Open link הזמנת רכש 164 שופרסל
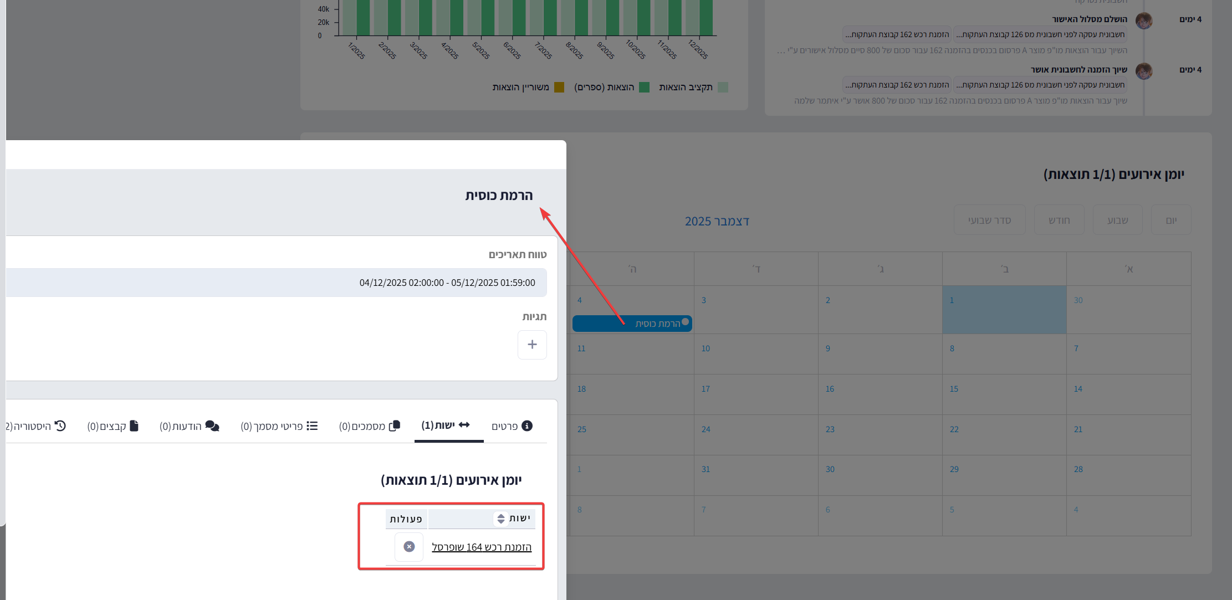This screenshot has height=600, width=1232. (481, 547)
